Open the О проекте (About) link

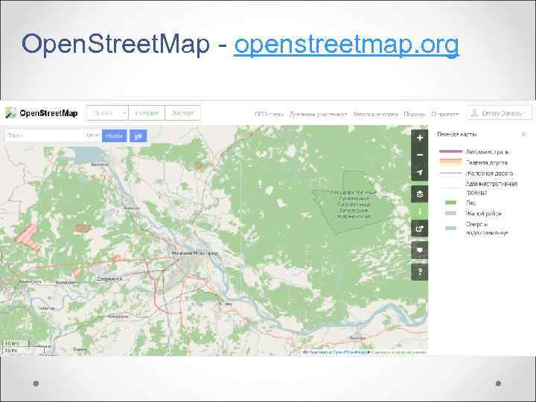coord(444,114)
